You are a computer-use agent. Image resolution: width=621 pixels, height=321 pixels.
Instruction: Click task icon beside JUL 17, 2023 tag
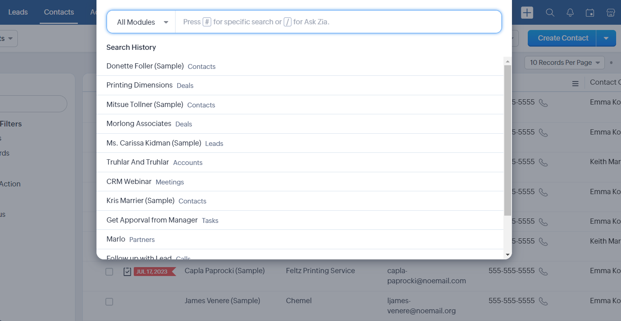click(x=127, y=272)
